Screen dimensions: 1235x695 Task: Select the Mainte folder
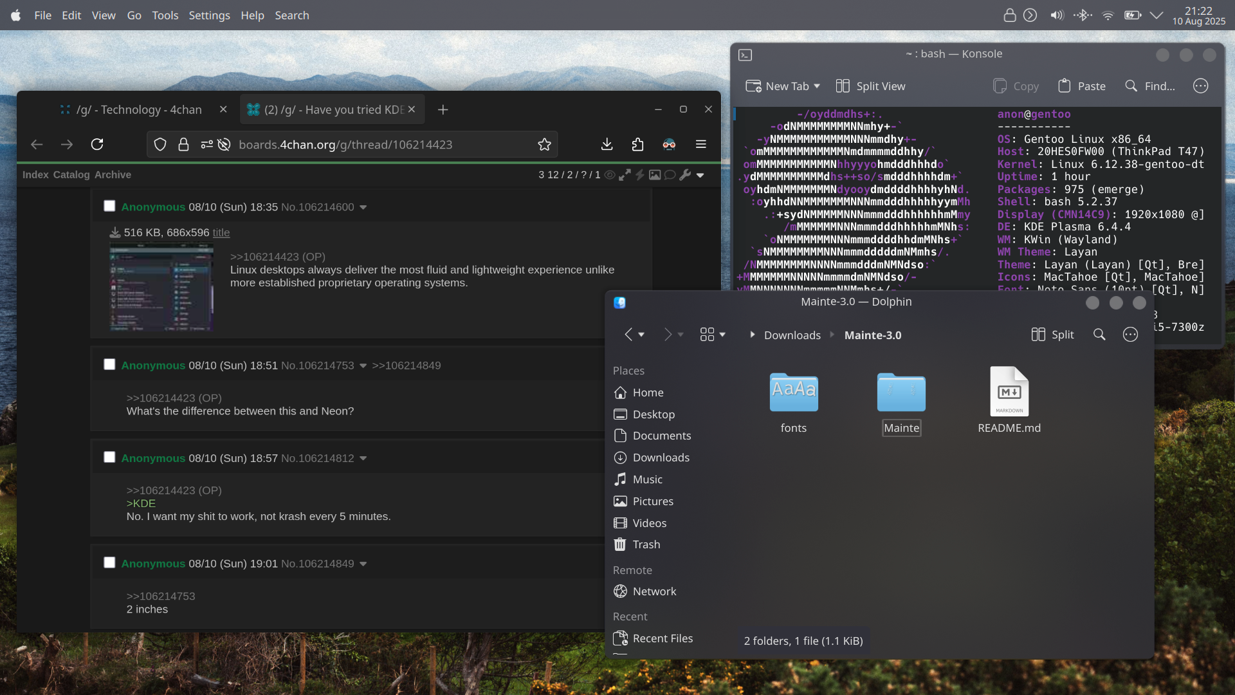pos(901,393)
